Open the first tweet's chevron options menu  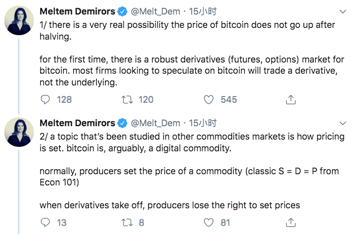(x=343, y=12)
